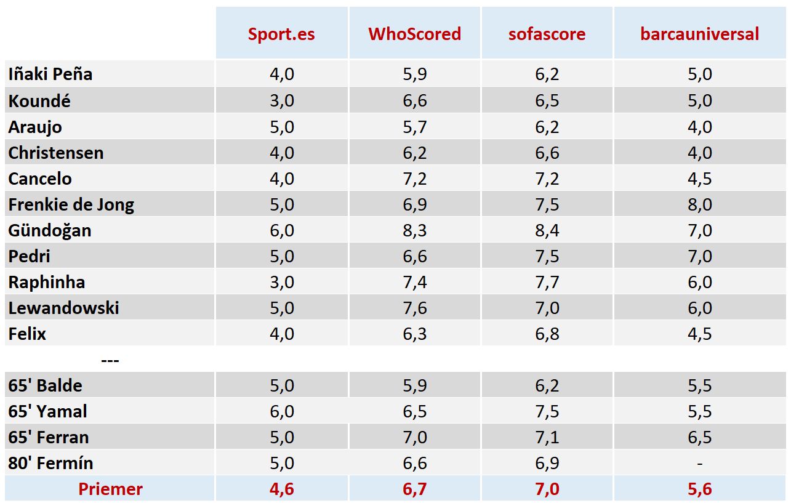This screenshot has width=791, height=503.
Task: Click the sofascore column header
Action: click(547, 34)
